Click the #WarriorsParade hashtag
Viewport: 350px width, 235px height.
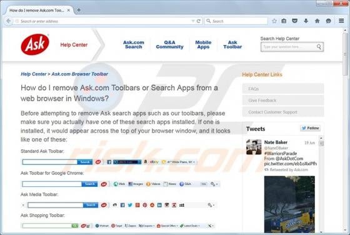[x=281, y=153]
